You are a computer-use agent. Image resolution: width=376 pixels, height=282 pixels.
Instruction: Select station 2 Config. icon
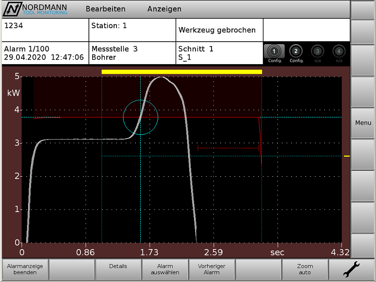coord(296,52)
